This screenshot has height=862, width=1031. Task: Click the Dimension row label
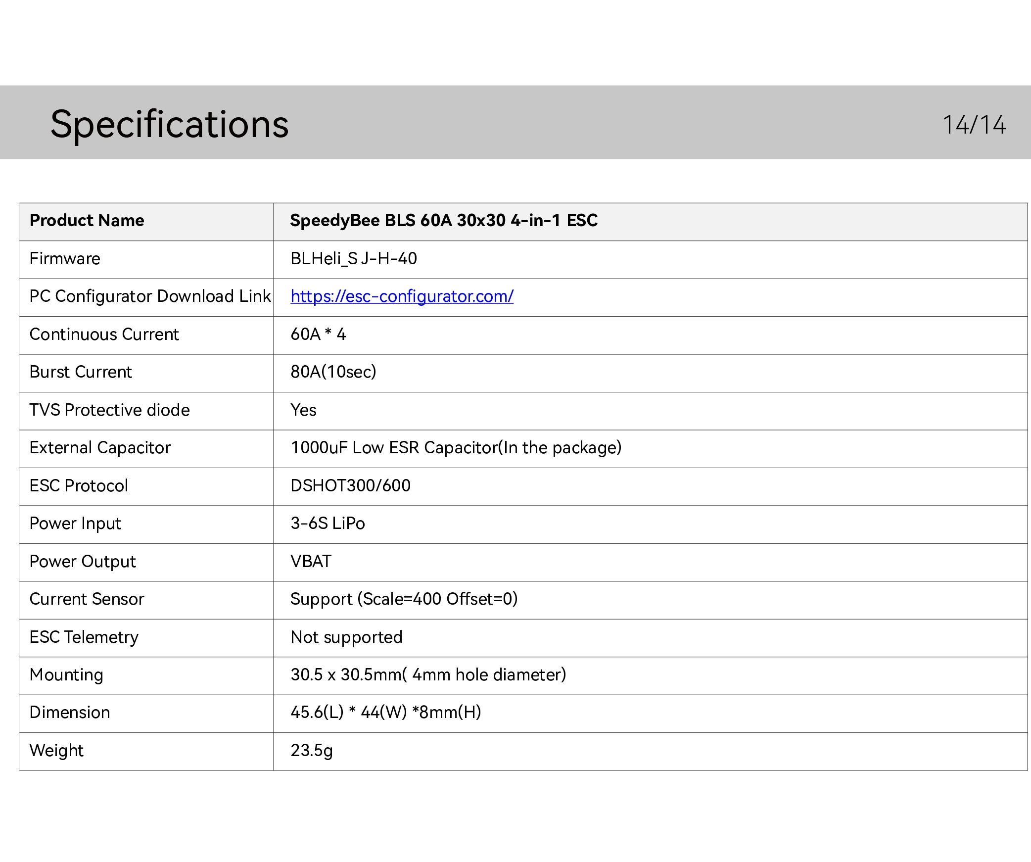(x=70, y=713)
